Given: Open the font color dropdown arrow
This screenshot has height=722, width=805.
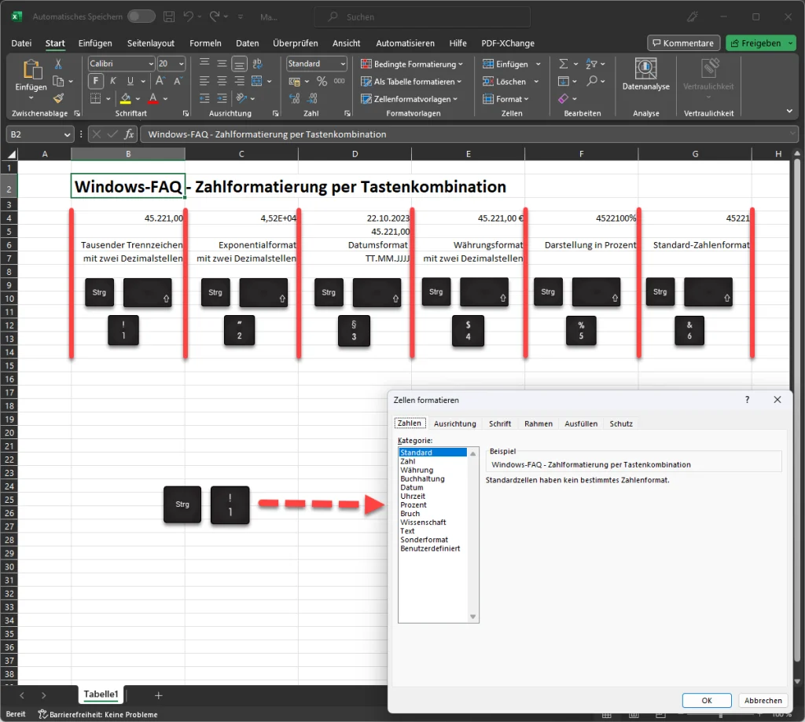Looking at the screenshot, I should coord(165,98).
